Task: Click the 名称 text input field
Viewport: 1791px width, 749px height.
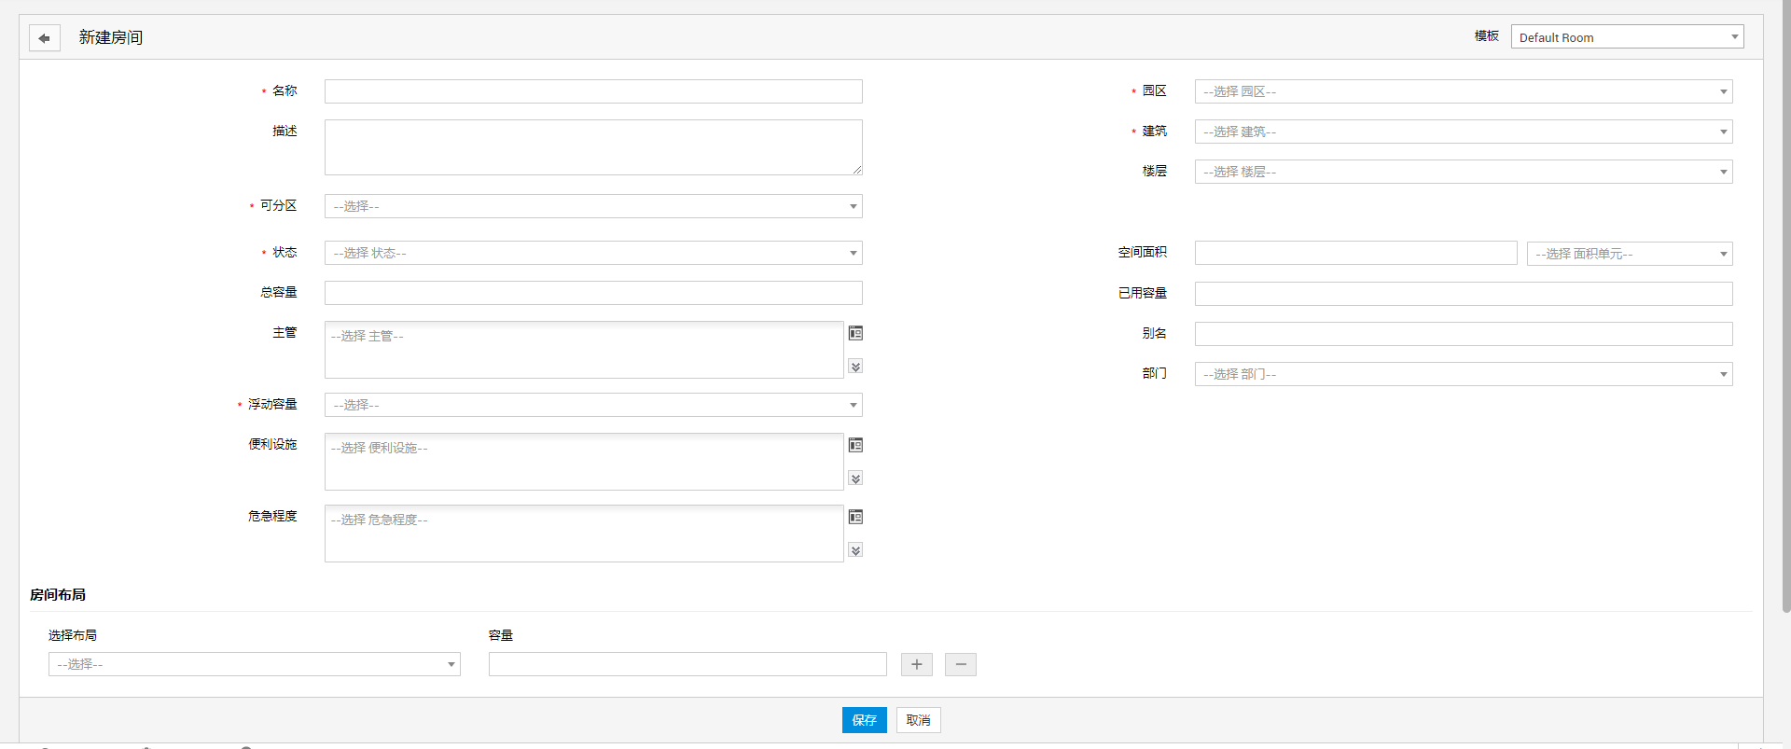Action: point(592,91)
